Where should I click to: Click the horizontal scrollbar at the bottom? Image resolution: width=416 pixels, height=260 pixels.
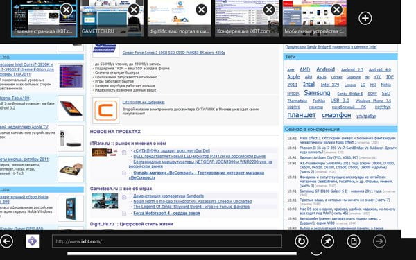tap(182, 254)
